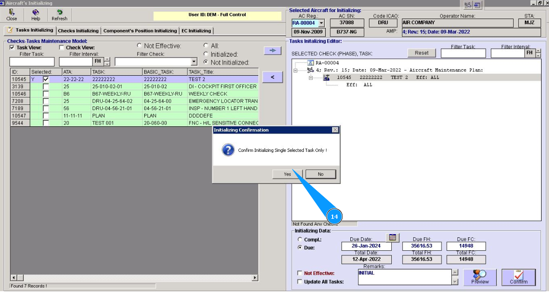The height and width of the screenshot is (294, 549).
Task: Click the Aircraft Maintenance Plan node icon
Action: click(310, 70)
